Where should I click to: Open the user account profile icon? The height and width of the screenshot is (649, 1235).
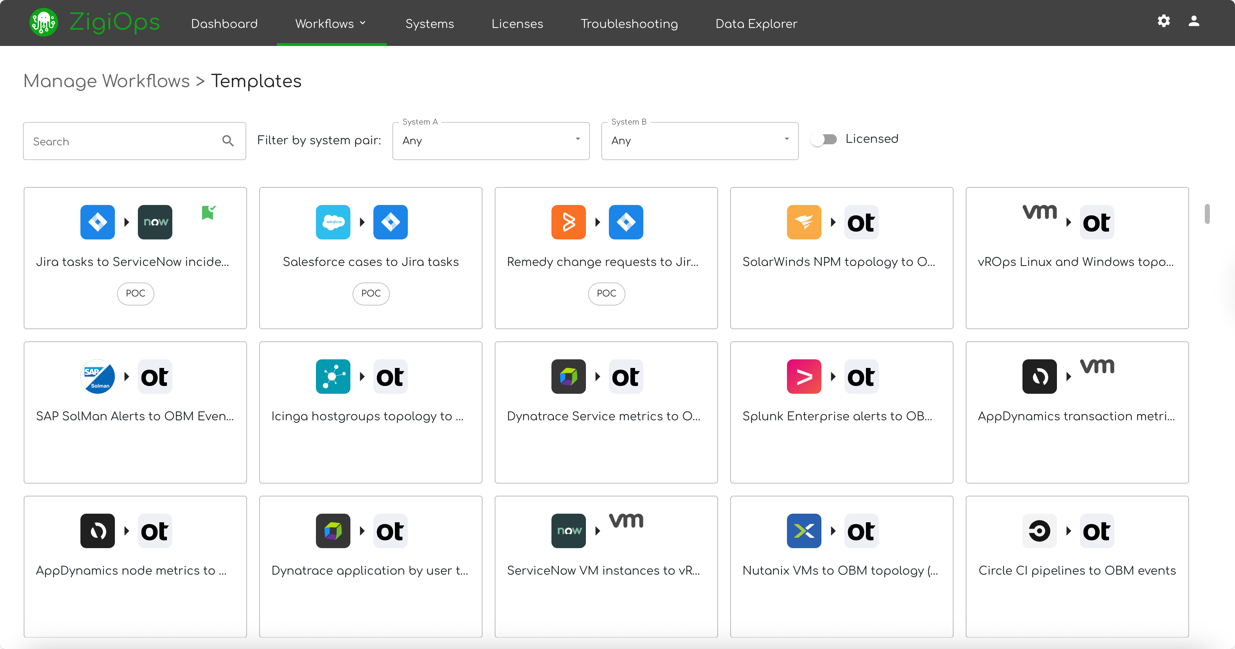pos(1194,21)
